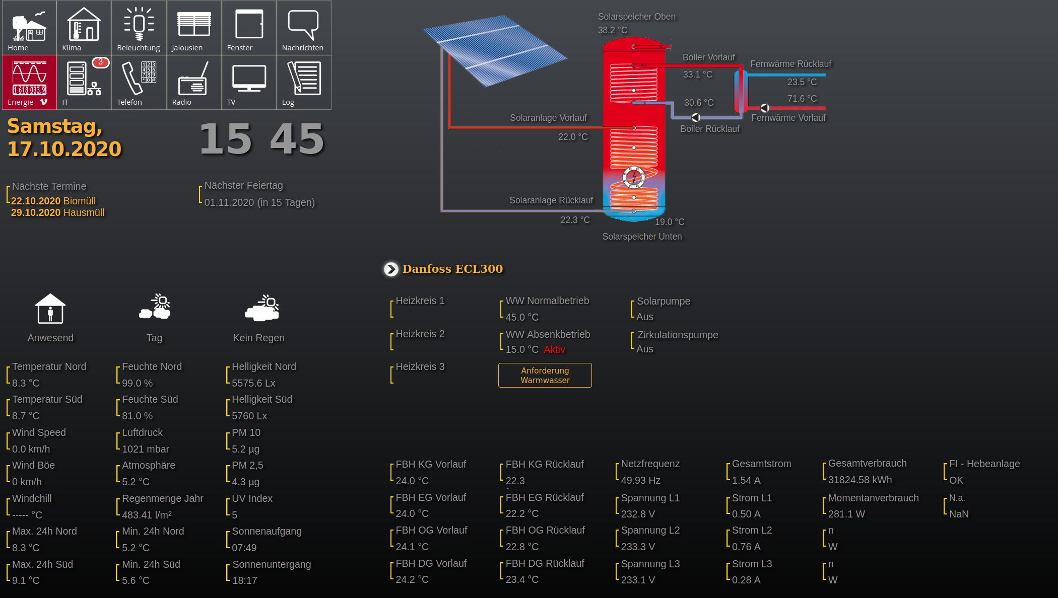The image size is (1058, 598).
Task: Open the TV page
Action: click(x=249, y=82)
